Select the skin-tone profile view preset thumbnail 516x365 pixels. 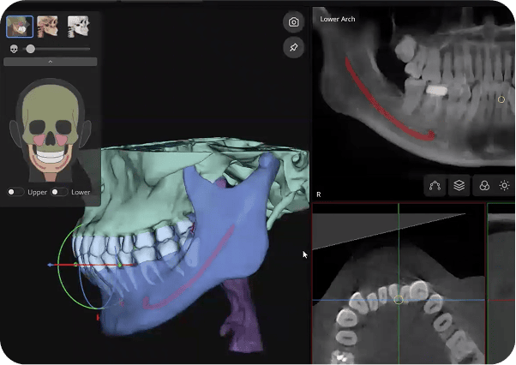48,27
